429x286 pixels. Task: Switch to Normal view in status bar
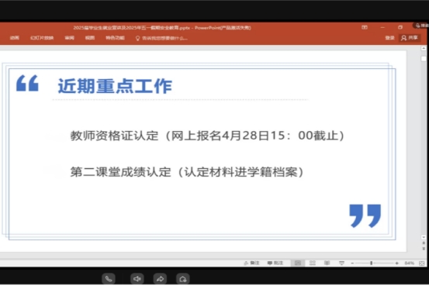click(x=298, y=263)
